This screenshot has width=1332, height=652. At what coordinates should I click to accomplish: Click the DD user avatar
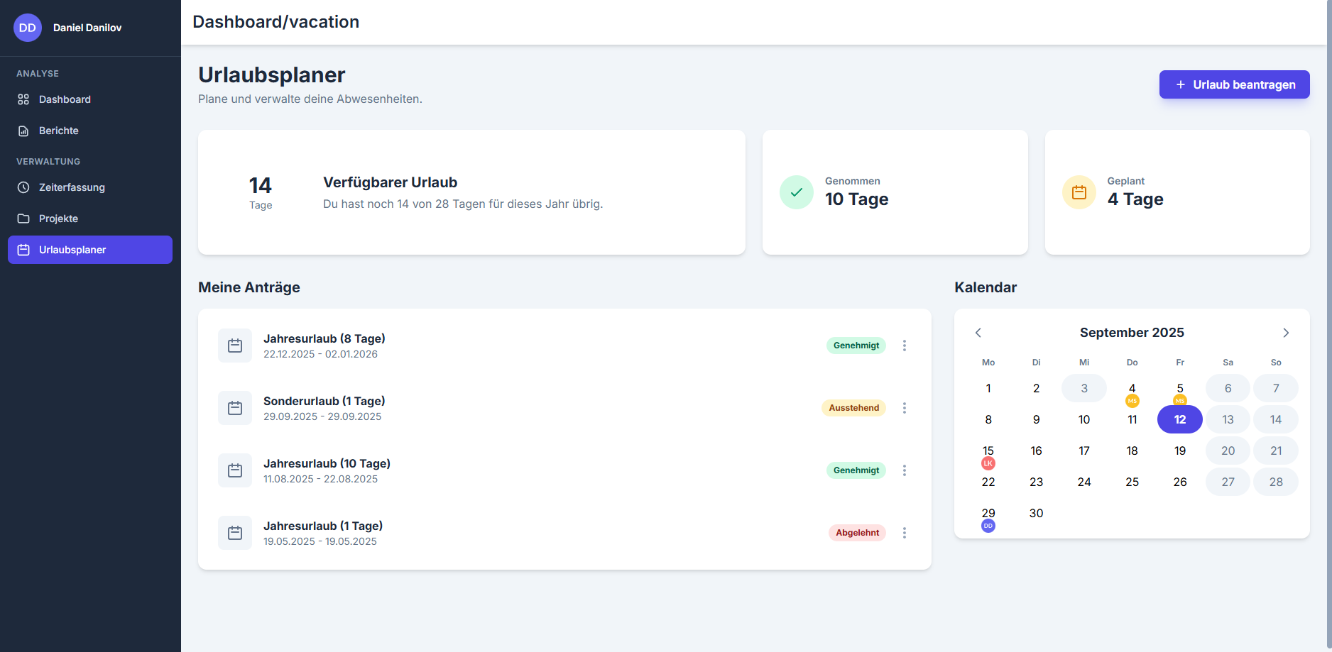click(x=27, y=28)
